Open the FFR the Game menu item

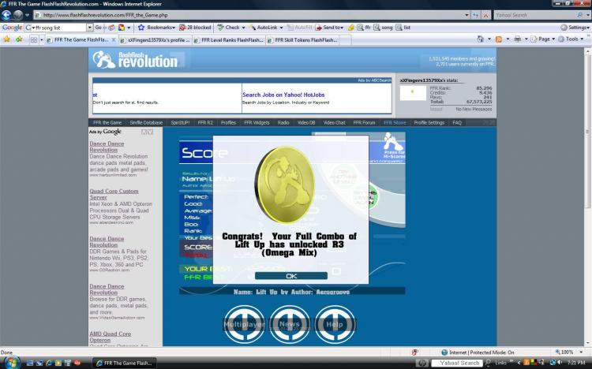coord(107,123)
